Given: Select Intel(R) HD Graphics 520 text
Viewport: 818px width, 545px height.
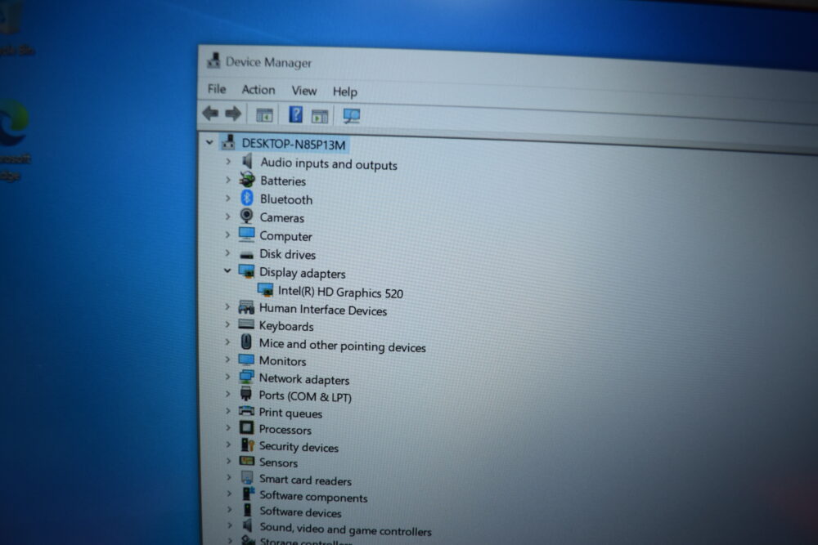Looking at the screenshot, I should [340, 293].
